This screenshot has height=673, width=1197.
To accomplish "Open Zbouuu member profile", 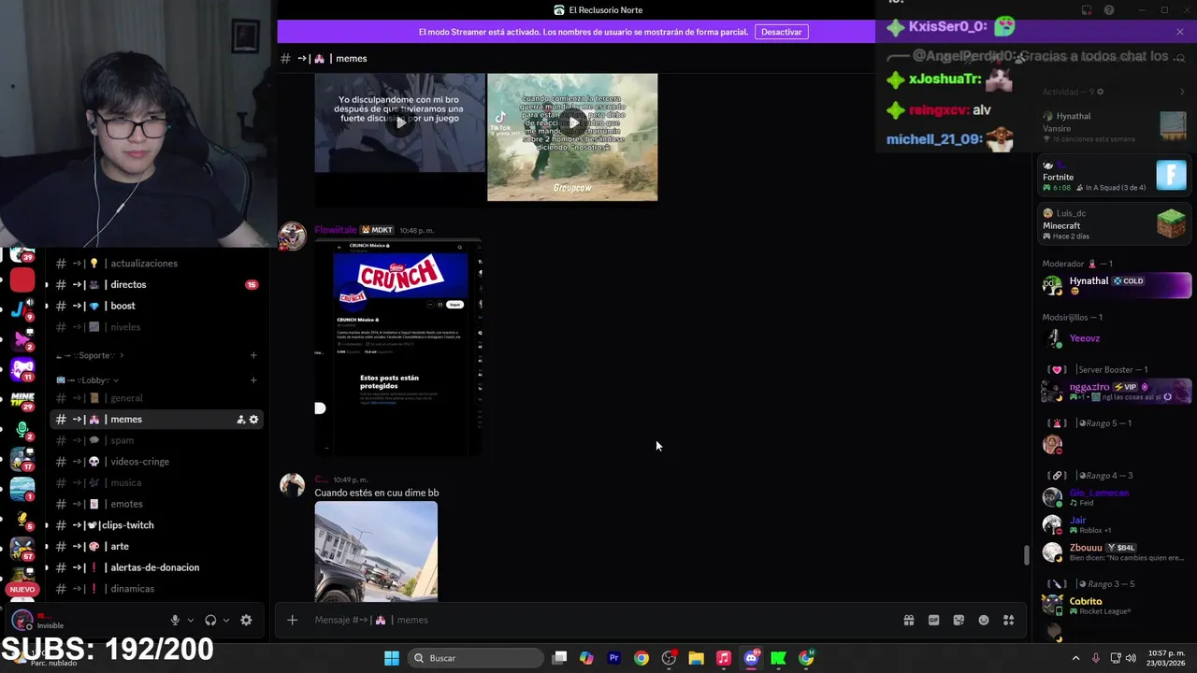I will pyautogui.click(x=1117, y=551).
